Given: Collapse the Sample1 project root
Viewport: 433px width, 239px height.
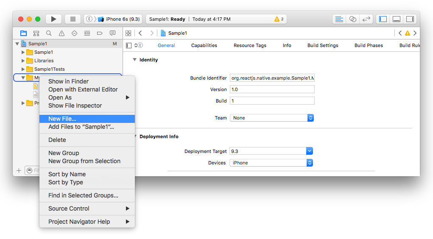Looking at the screenshot, I should point(17,44).
